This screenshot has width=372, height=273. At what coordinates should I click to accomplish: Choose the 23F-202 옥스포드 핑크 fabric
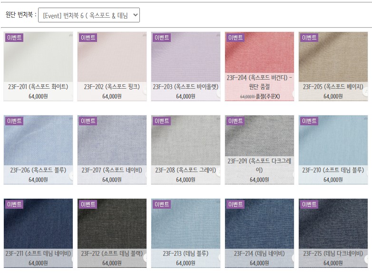112,66
